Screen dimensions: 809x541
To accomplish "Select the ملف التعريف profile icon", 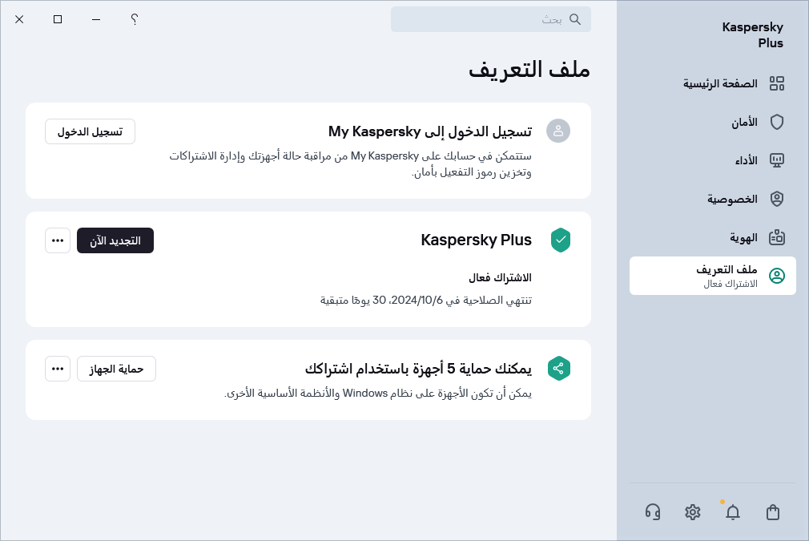I will 777,276.
